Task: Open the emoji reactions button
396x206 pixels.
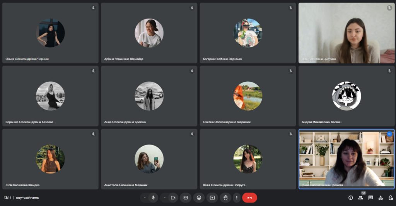Action: (x=199, y=197)
